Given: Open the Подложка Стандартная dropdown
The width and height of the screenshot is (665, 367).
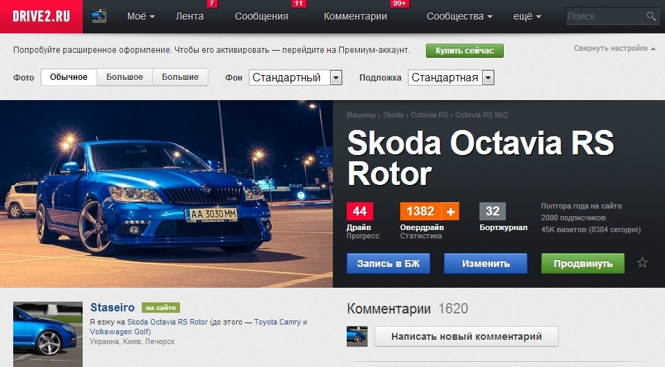Looking at the screenshot, I should click(x=451, y=78).
